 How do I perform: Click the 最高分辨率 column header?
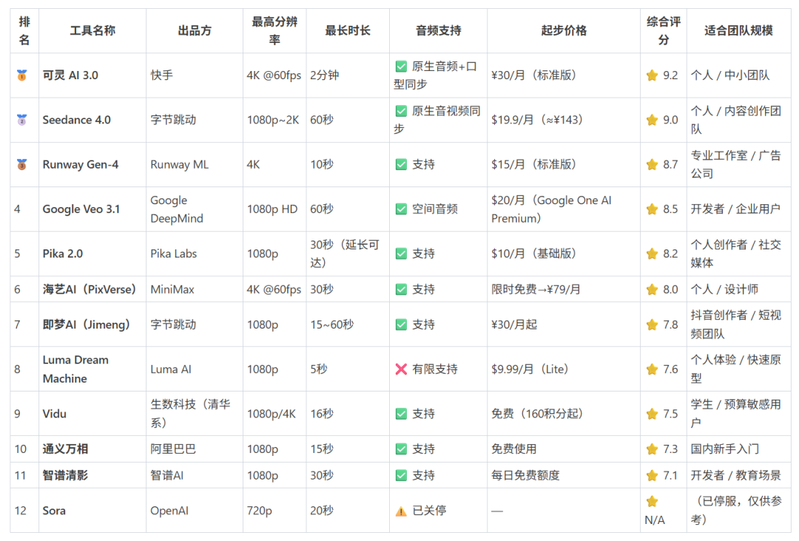pyautogui.click(x=274, y=30)
